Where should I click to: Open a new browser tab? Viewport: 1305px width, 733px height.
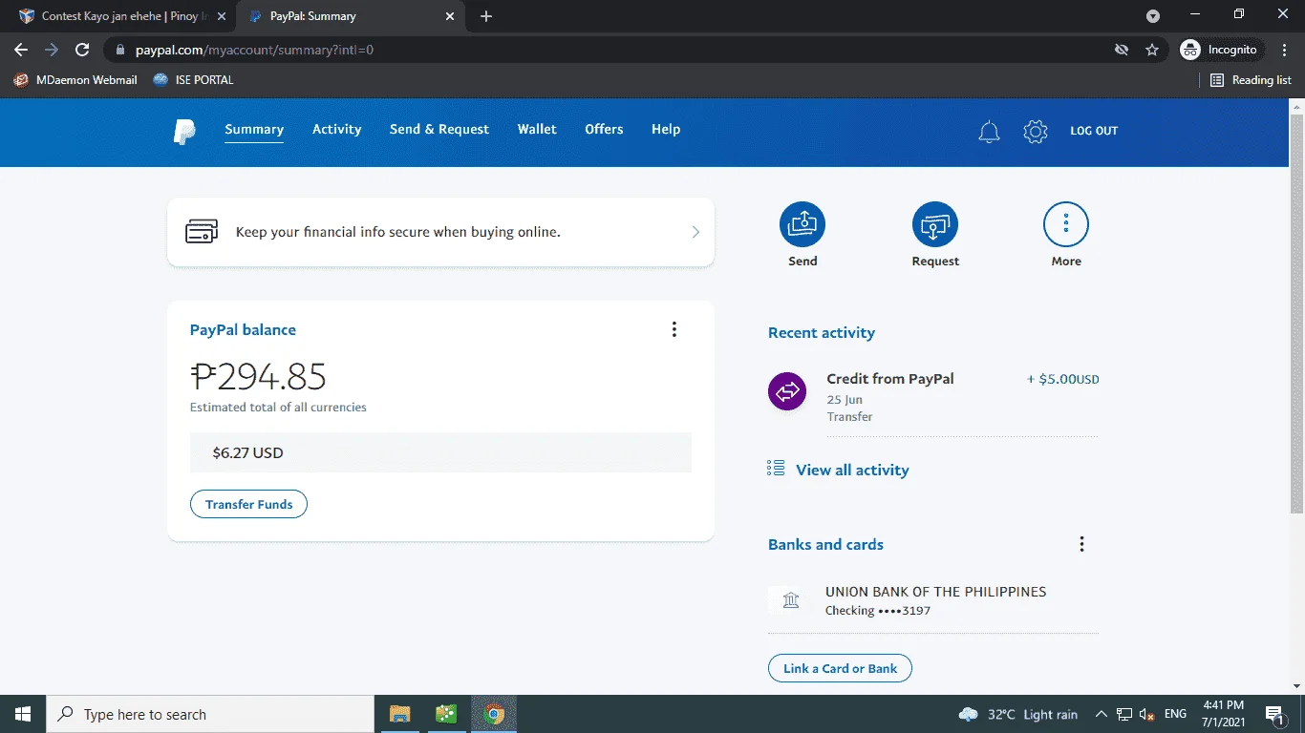(486, 16)
